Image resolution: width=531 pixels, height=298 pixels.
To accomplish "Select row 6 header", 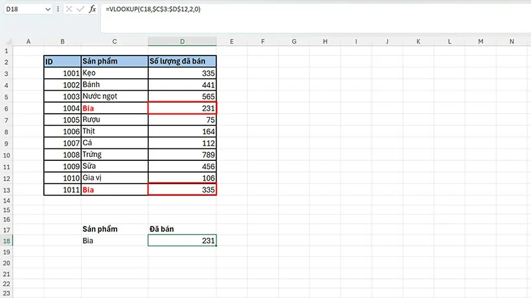I will (7, 109).
